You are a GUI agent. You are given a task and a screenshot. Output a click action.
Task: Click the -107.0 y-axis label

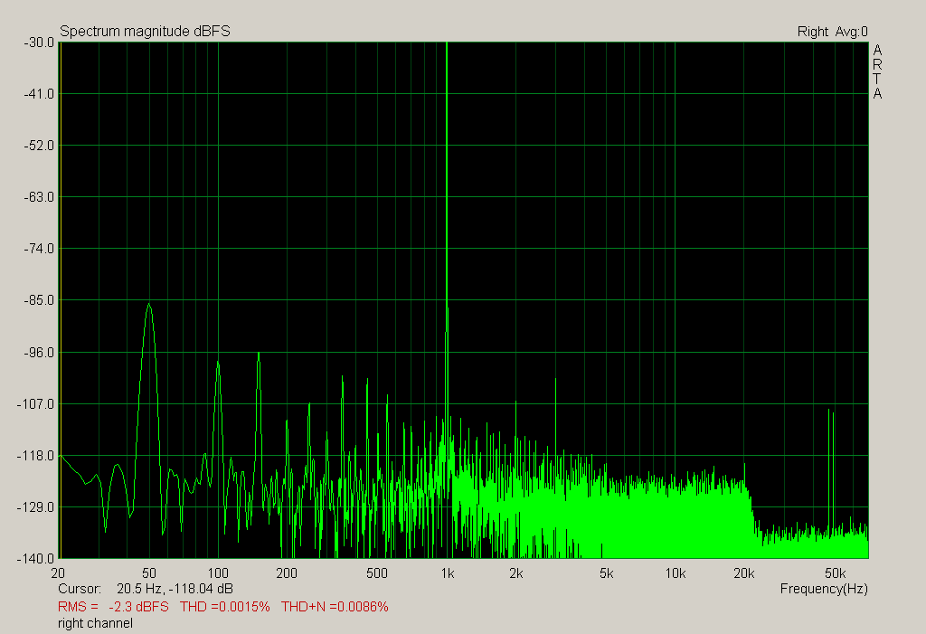pos(36,404)
